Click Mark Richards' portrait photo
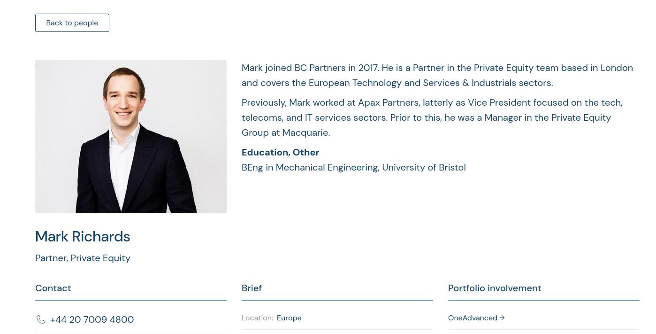656x334 pixels. (x=131, y=137)
